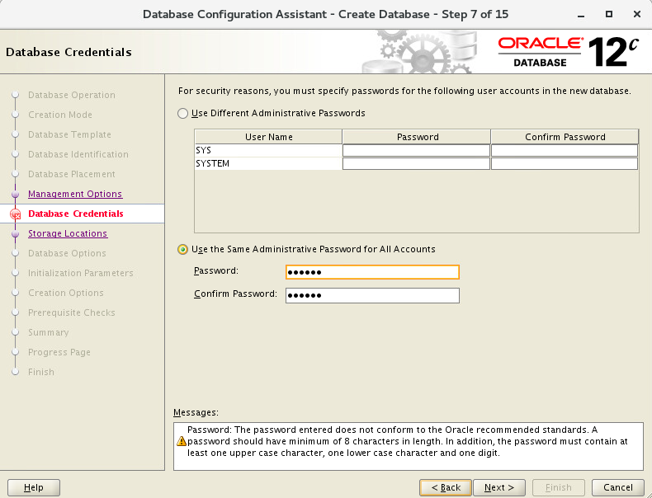Image resolution: width=652 pixels, height=498 pixels.
Task: Close the Create Database window
Action: coord(636,14)
